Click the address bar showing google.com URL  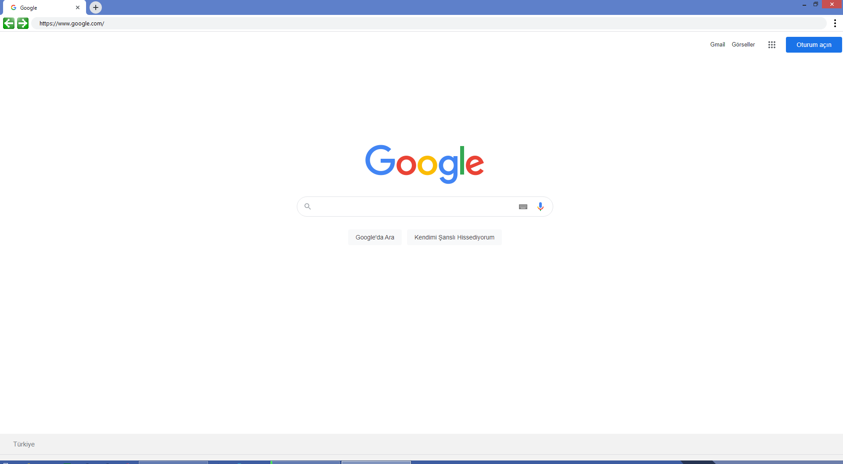pos(430,23)
